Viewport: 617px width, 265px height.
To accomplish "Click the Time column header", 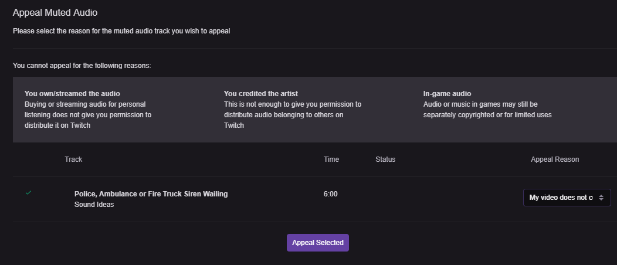I will [331, 159].
